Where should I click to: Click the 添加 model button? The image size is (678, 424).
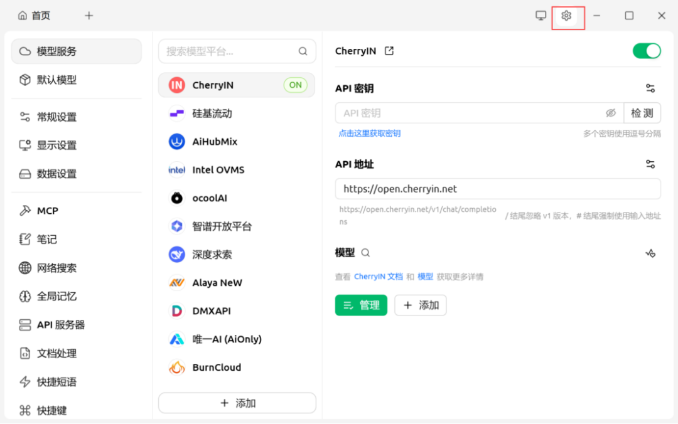[x=420, y=305]
